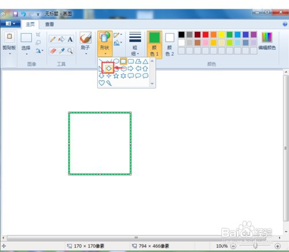Toggle Color 1 selection
Screen dimensions: 289x252
tap(154, 45)
